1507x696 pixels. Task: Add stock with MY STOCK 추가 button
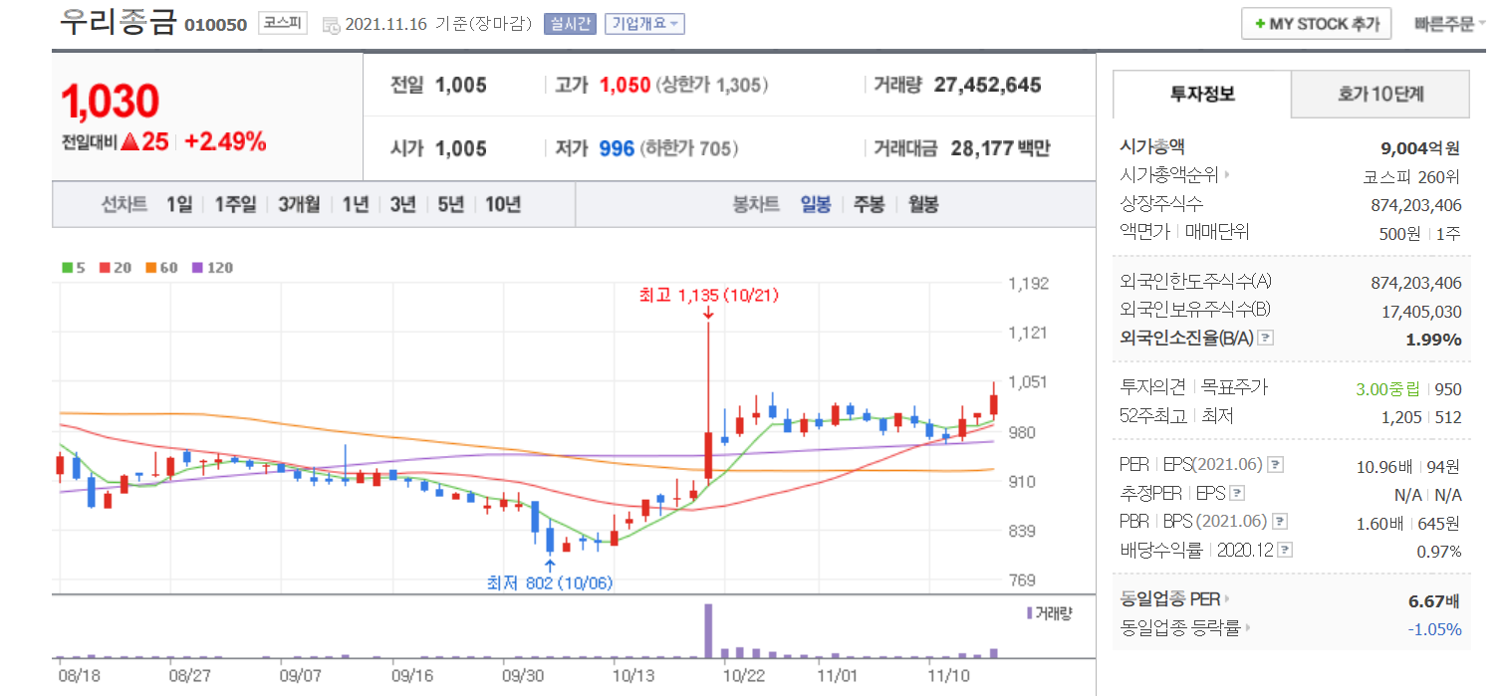tap(1316, 24)
